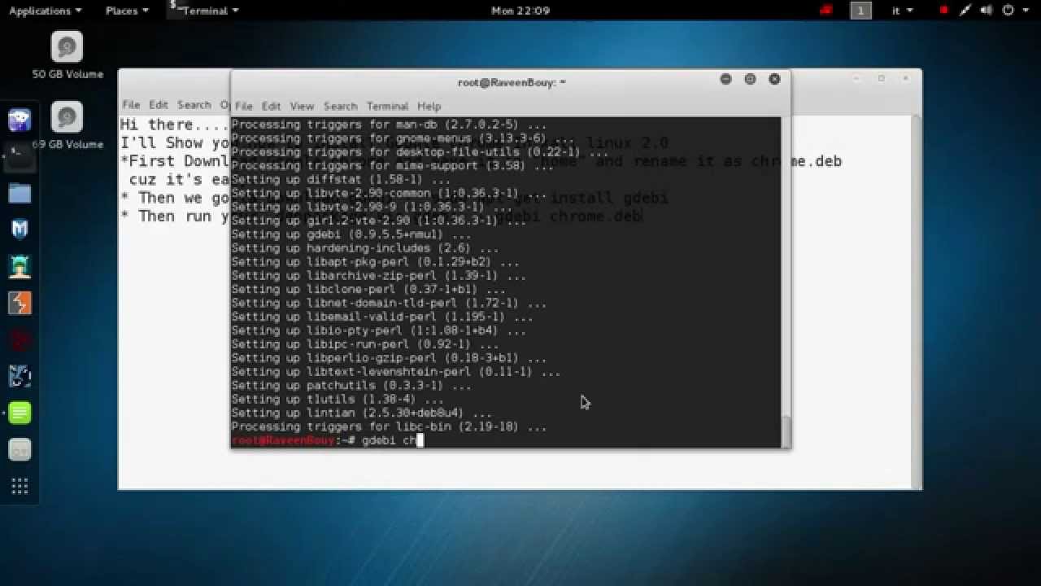The image size is (1041, 586).
Task: Click line 'Setting up lintian (2.5.30+deb8u4)'
Action: tap(362, 413)
